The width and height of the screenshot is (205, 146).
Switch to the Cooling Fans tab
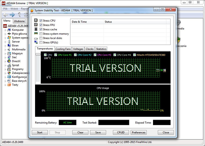pyautogui.click(x=63, y=49)
